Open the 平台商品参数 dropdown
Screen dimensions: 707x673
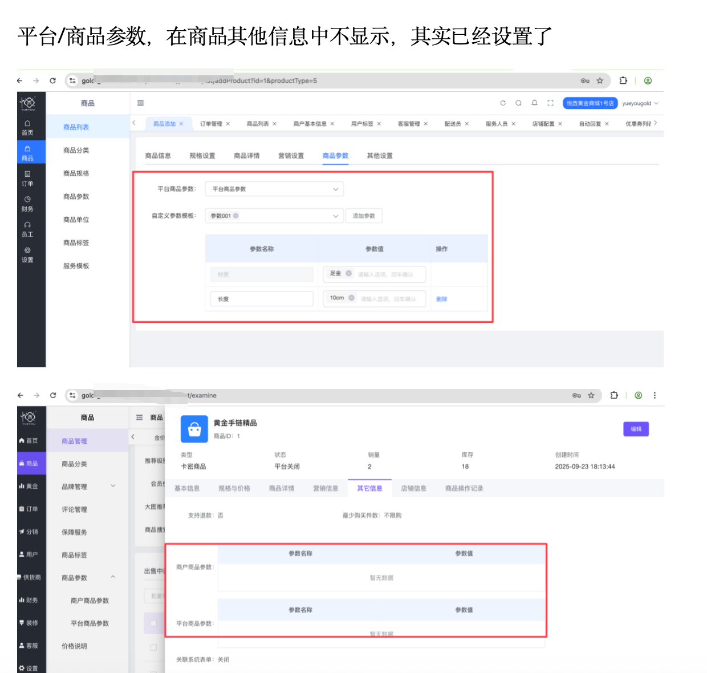tap(274, 189)
